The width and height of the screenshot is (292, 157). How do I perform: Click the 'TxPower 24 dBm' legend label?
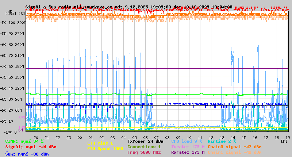(145, 141)
